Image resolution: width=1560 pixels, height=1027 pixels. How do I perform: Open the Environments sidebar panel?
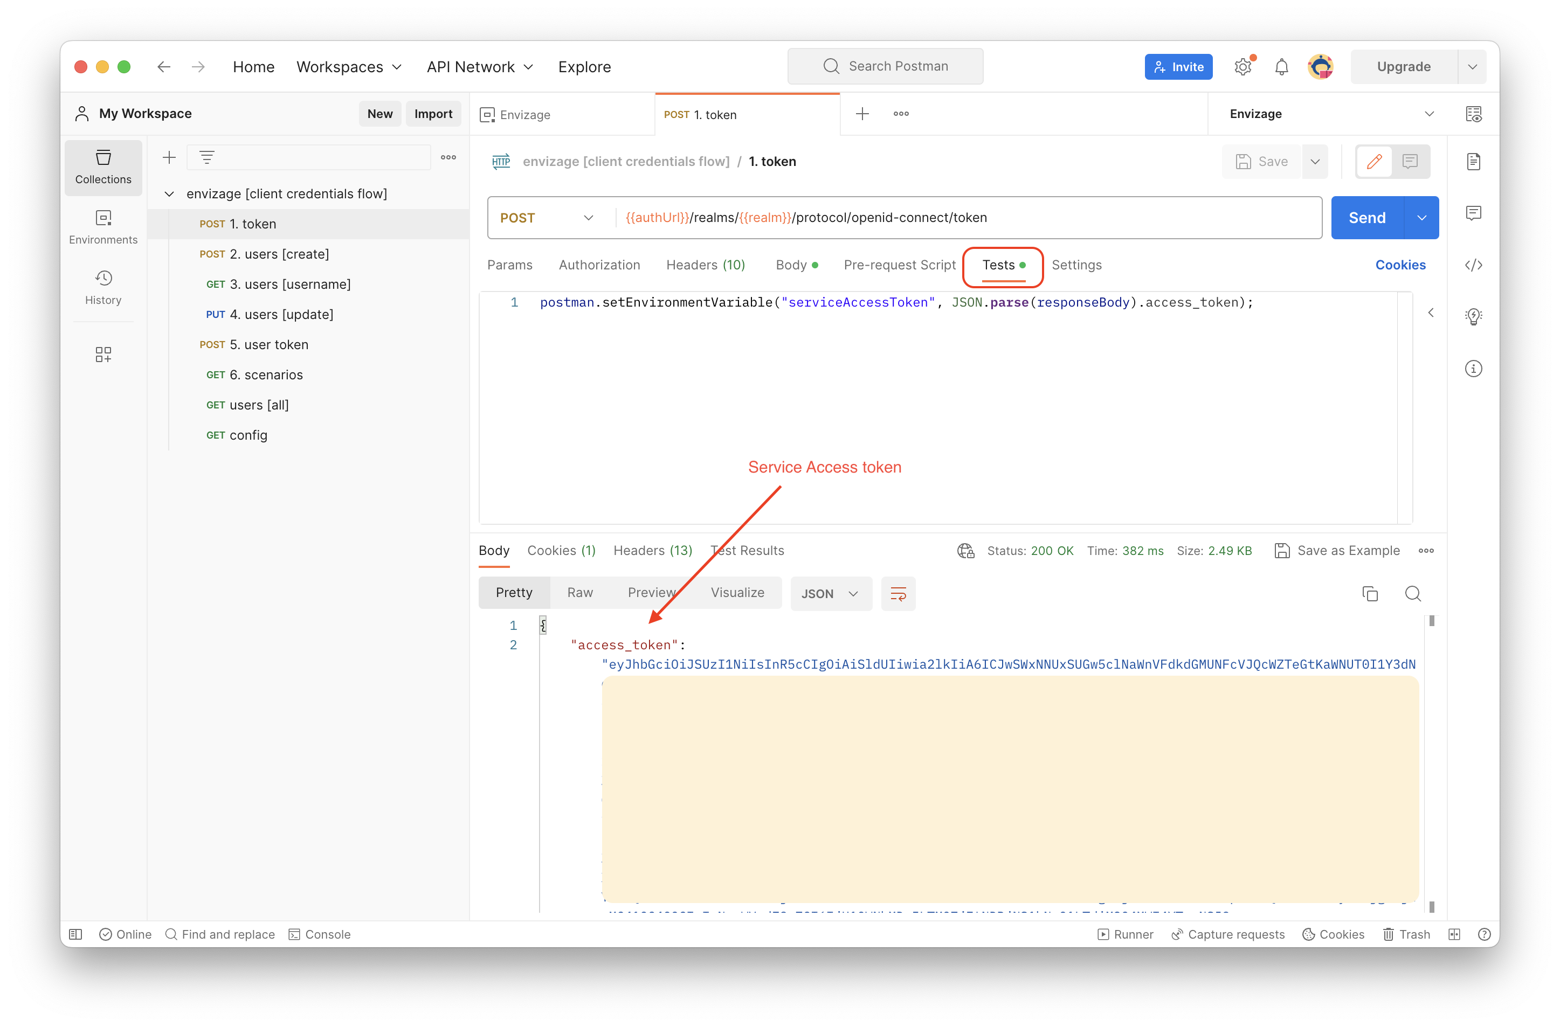(103, 227)
